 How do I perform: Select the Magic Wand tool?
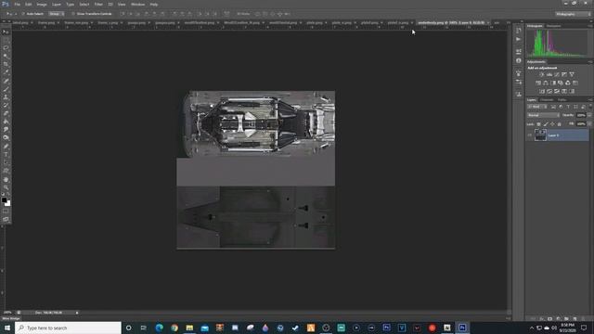click(6, 57)
